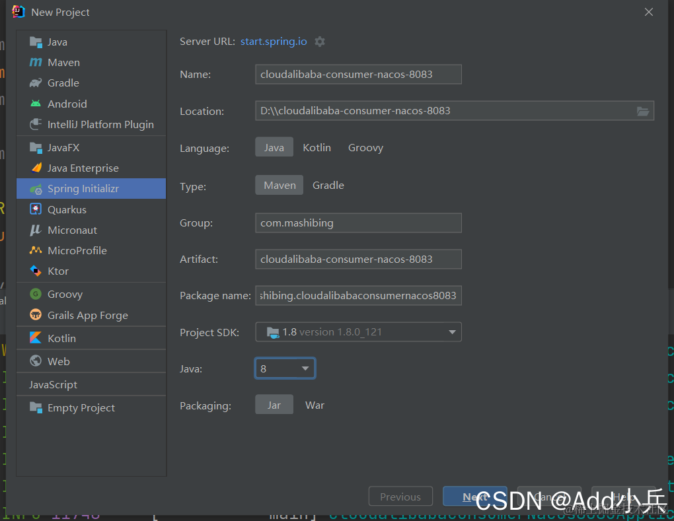674x521 pixels.
Task: Open the Java version dropdown
Action: pos(285,368)
